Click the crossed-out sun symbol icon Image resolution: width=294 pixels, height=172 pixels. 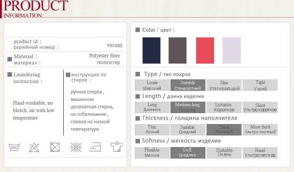[76, 147]
